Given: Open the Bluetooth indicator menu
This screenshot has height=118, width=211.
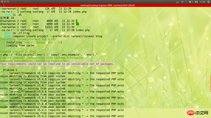Looking at the screenshot, I should click(186, 2).
